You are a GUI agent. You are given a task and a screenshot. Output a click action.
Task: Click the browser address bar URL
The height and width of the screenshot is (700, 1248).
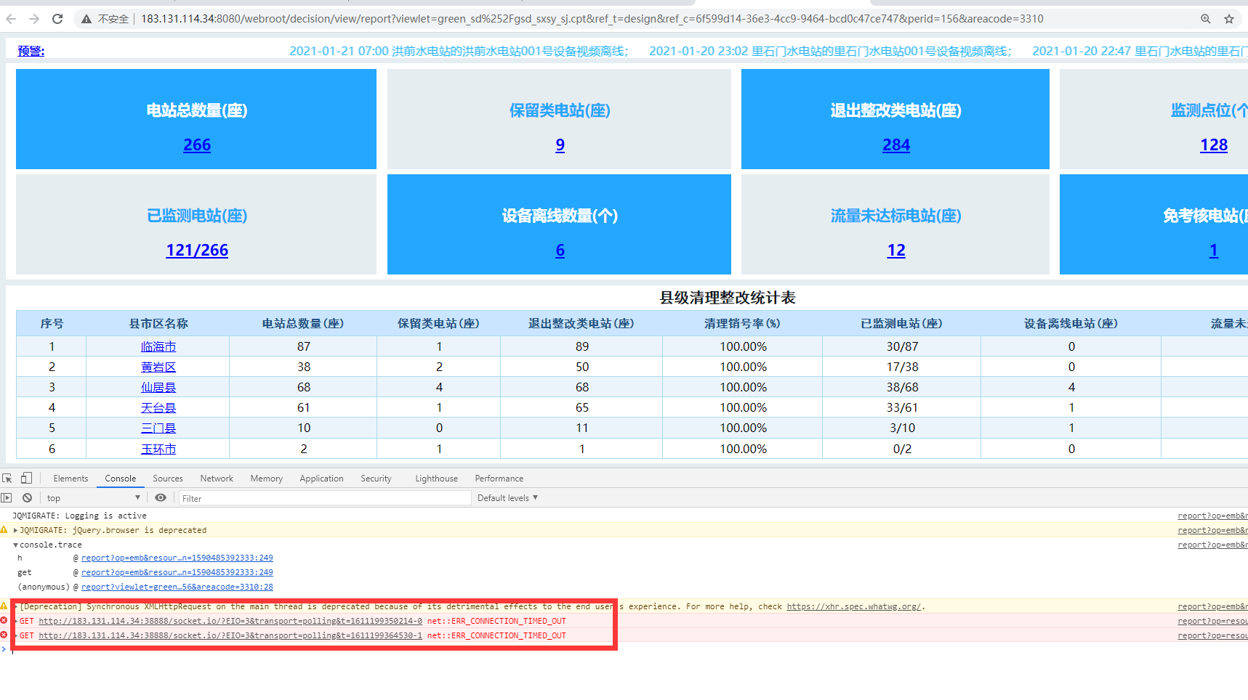click(592, 19)
